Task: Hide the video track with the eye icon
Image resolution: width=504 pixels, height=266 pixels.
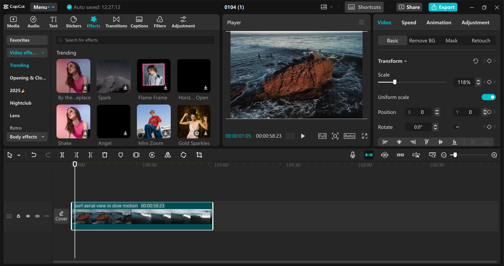Action: tap(28, 216)
